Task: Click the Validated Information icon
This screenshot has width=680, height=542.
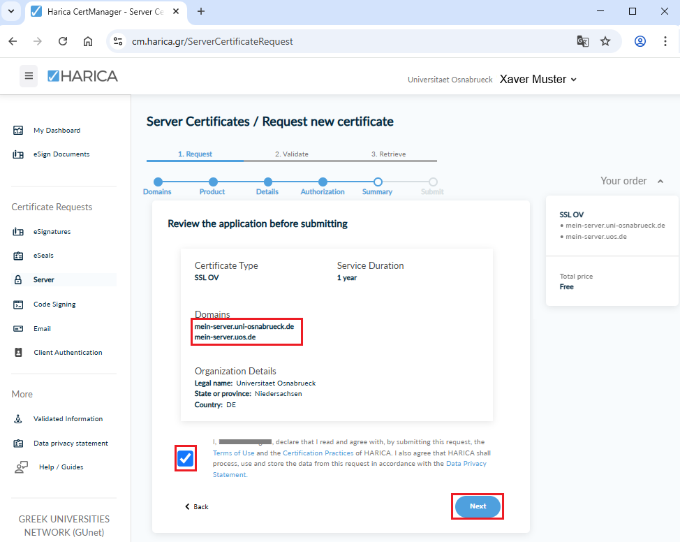Action: coord(18,419)
